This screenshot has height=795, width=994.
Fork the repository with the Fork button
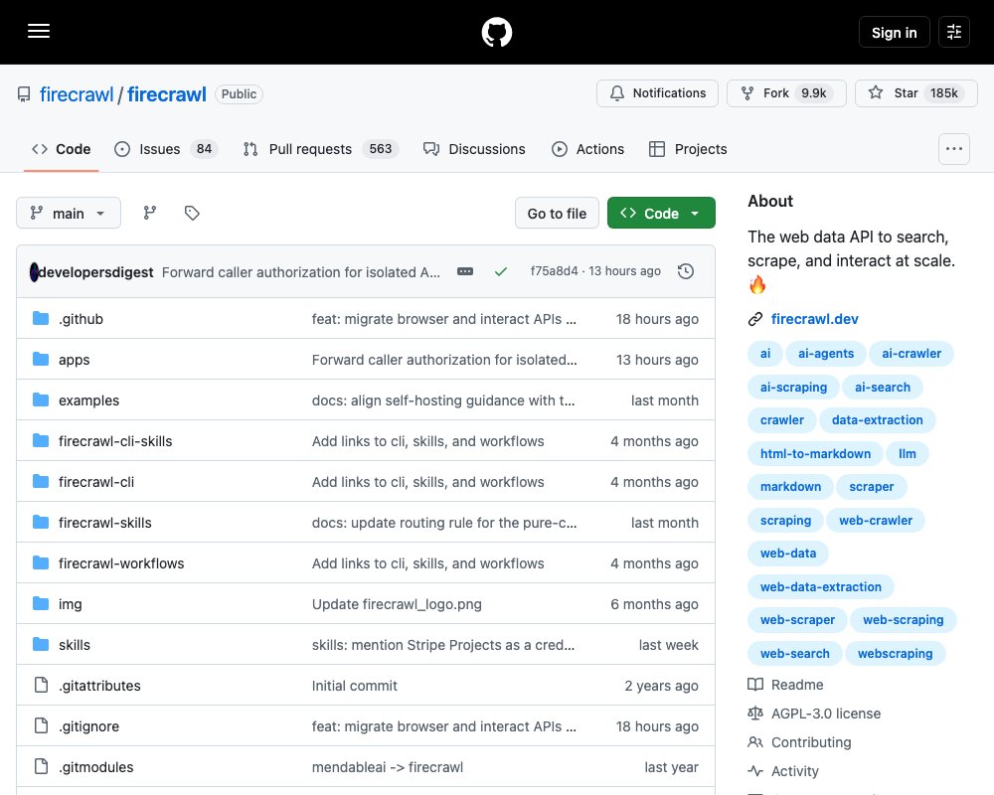point(786,93)
